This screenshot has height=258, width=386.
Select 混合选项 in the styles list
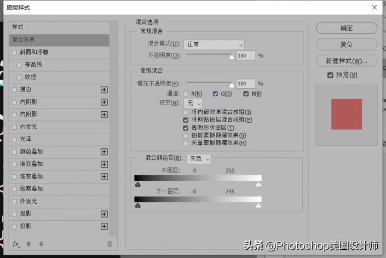tap(59, 39)
